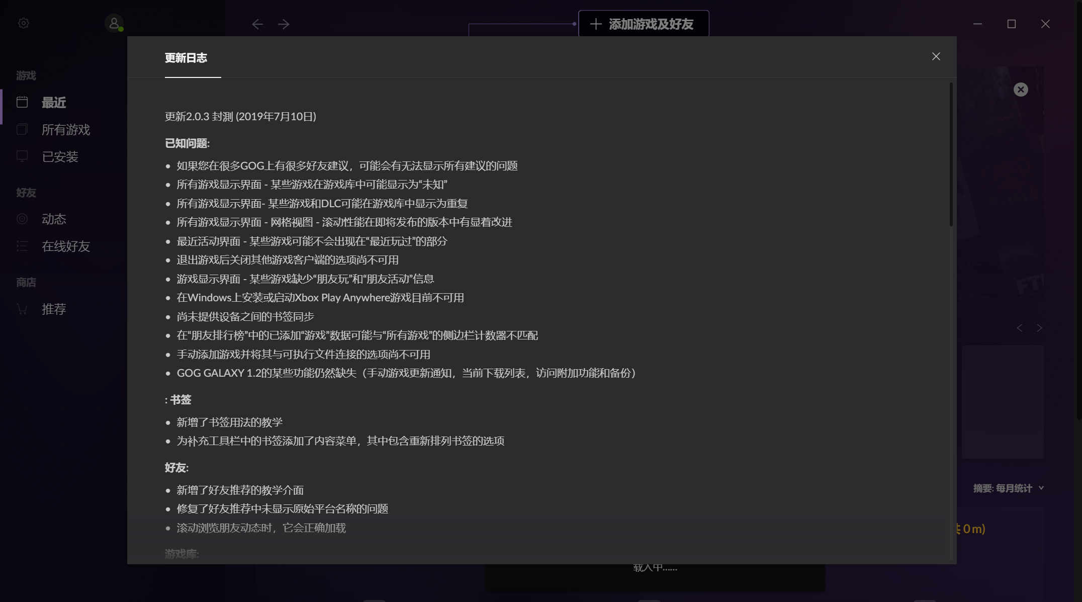Image resolution: width=1082 pixels, height=602 pixels.
Task: Click the list icon beside 在线好友
Action: click(22, 246)
